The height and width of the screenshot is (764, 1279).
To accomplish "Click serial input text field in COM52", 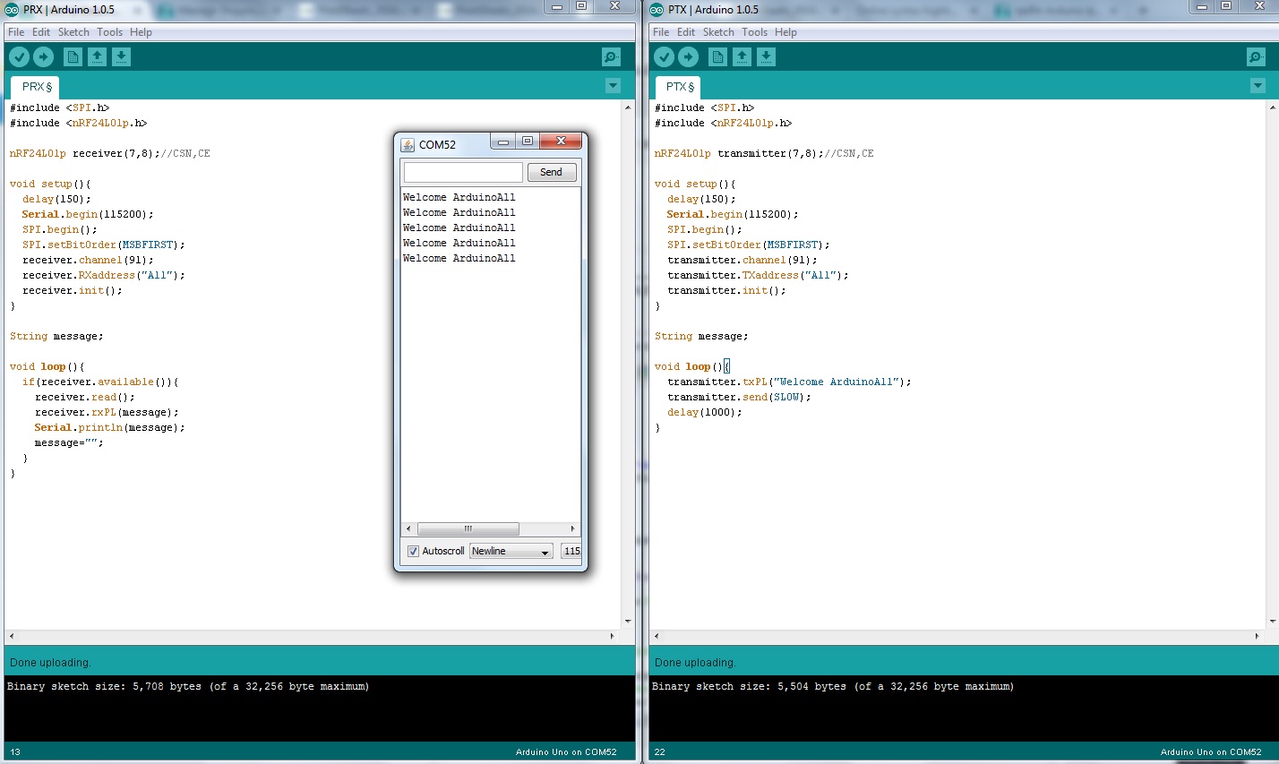I will click(x=463, y=172).
